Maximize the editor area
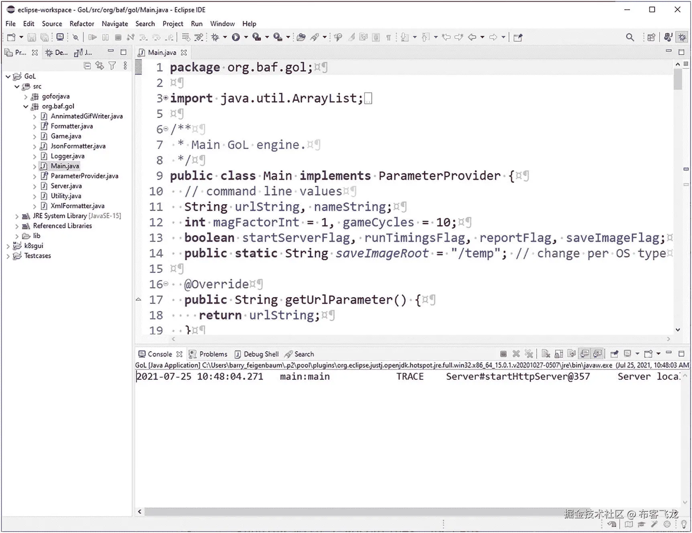The image size is (692, 533). (x=681, y=52)
